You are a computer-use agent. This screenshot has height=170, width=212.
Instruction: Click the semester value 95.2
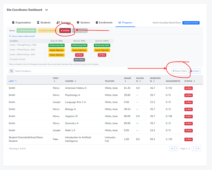[153, 139]
